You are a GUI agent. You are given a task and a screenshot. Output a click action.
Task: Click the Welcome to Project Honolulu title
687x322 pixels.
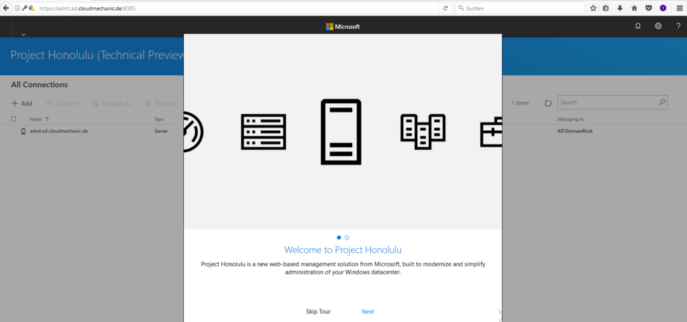point(343,250)
